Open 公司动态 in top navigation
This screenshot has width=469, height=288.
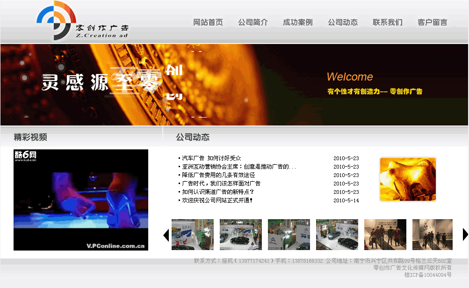343,22
